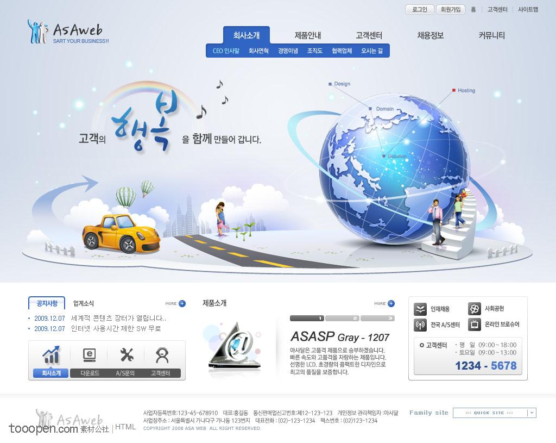Select the 협력업체 submenu item
556x443 pixels.
coord(342,51)
